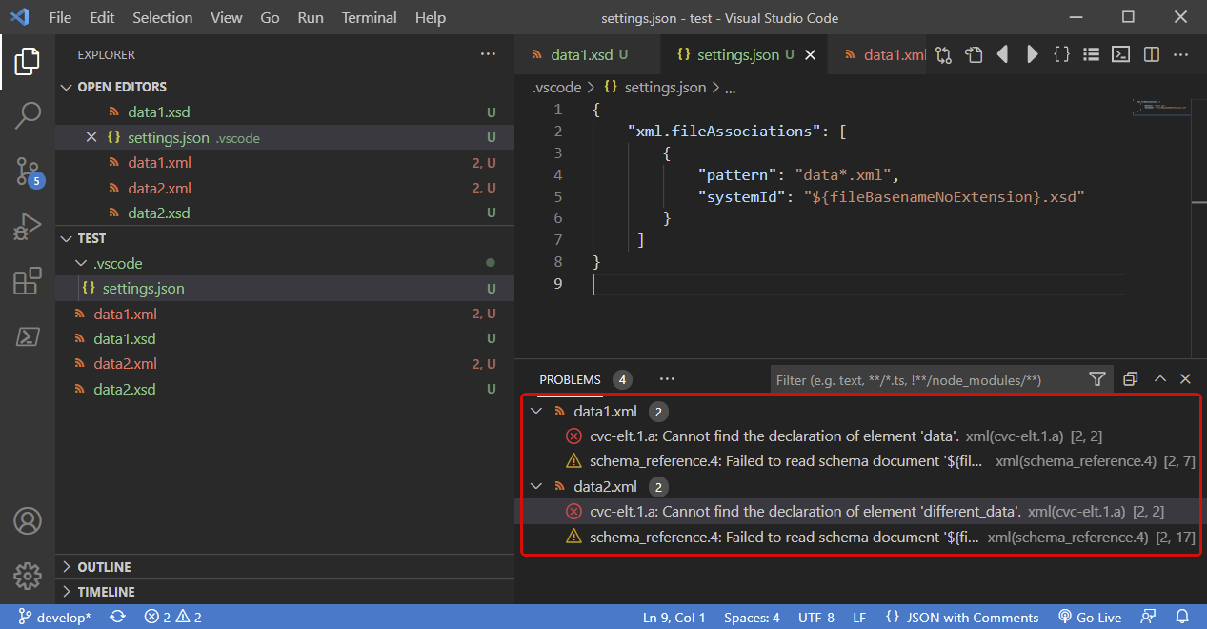The image size is (1207, 629).
Task: Open the File menu
Action: pyautogui.click(x=60, y=17)
